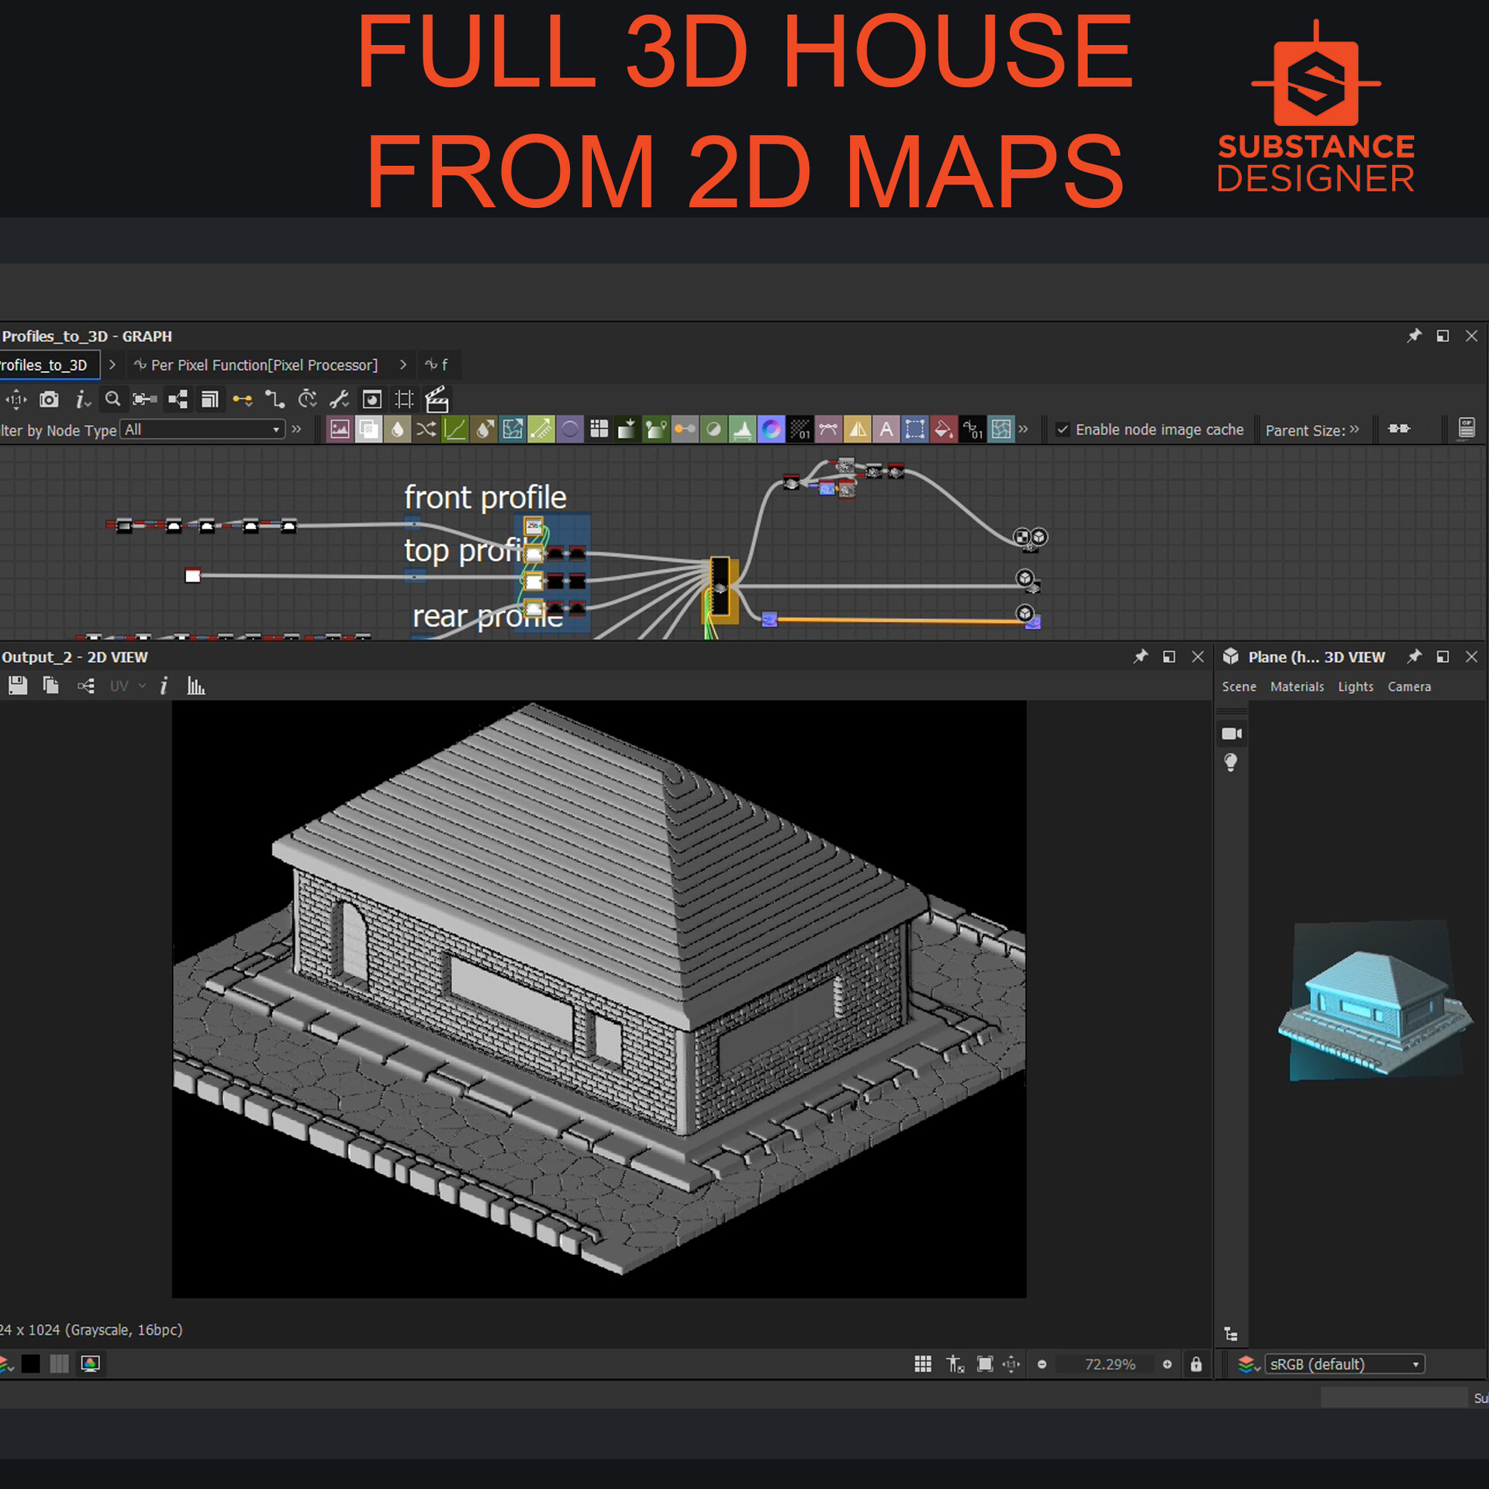Viewport: 1489px width, 1489px height.
Task: Toggle the background grid in 2D View
Action: [923, 1364]
